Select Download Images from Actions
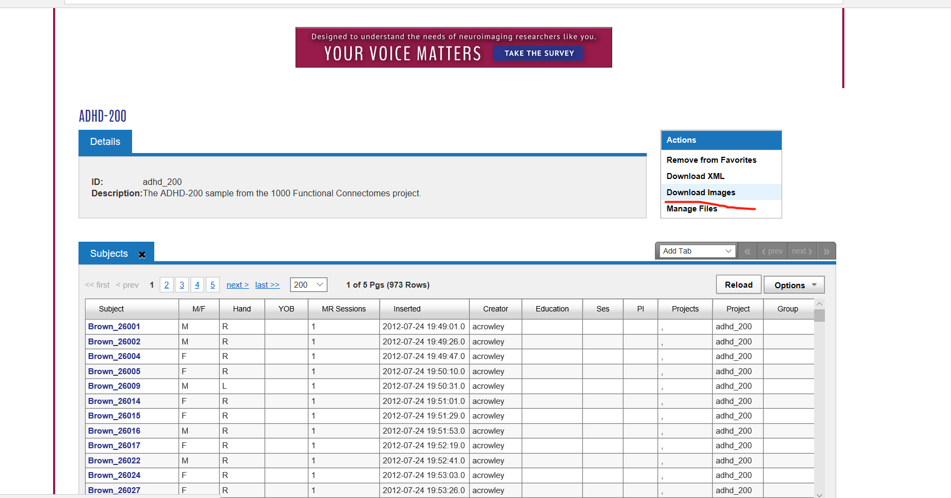 pyautogui.click(x=700, y=192)
